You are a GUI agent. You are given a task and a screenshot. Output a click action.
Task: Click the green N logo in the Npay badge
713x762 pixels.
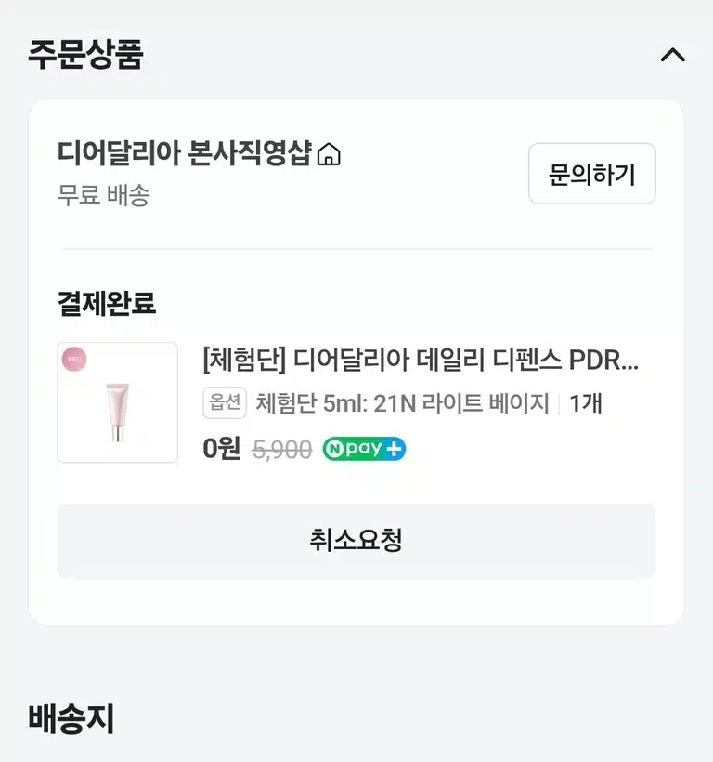[x=334, y=449]
